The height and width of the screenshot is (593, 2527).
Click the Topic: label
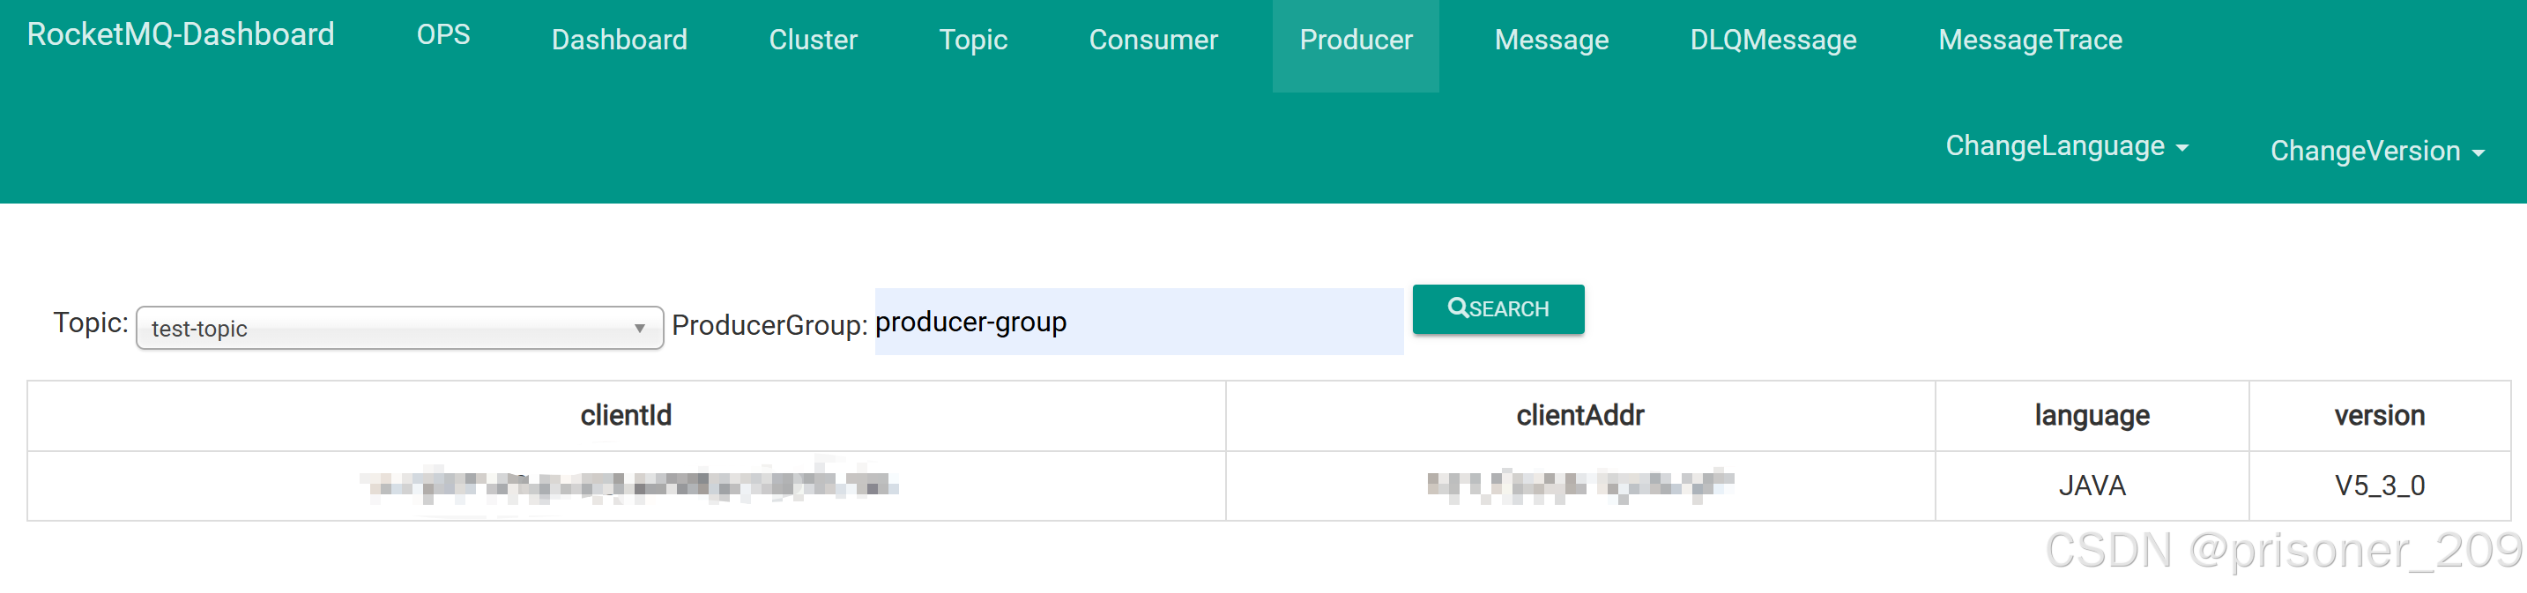[x=90, y=322]
